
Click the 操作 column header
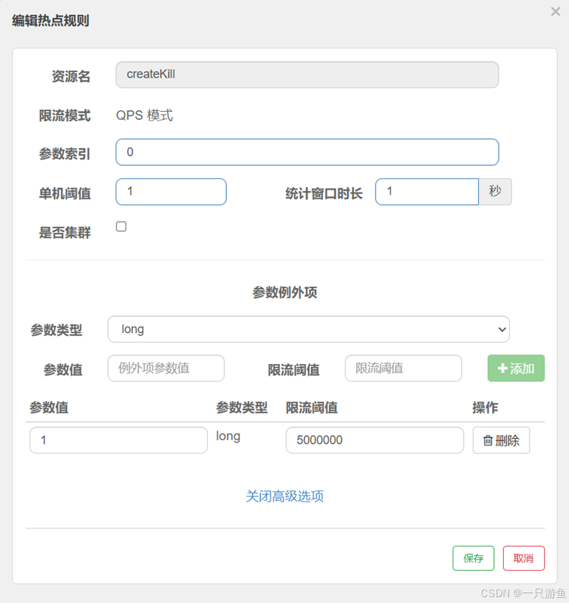point(485,407)
